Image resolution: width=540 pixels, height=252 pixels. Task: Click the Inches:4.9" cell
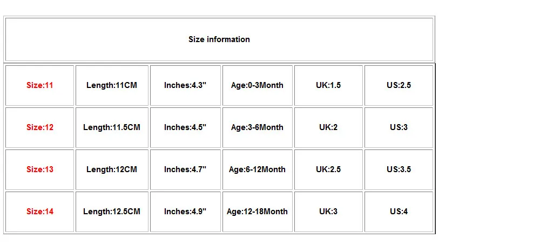pyautogui.click(x=185, y=212)
